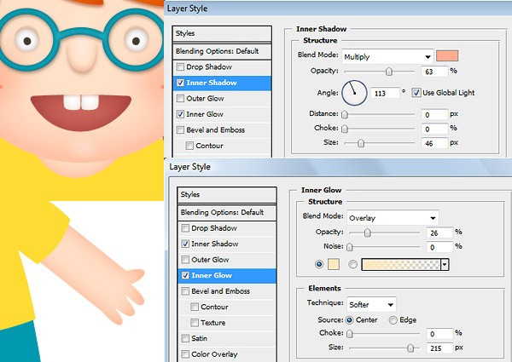Select Satin row in lower dialog

click(227, 338)
